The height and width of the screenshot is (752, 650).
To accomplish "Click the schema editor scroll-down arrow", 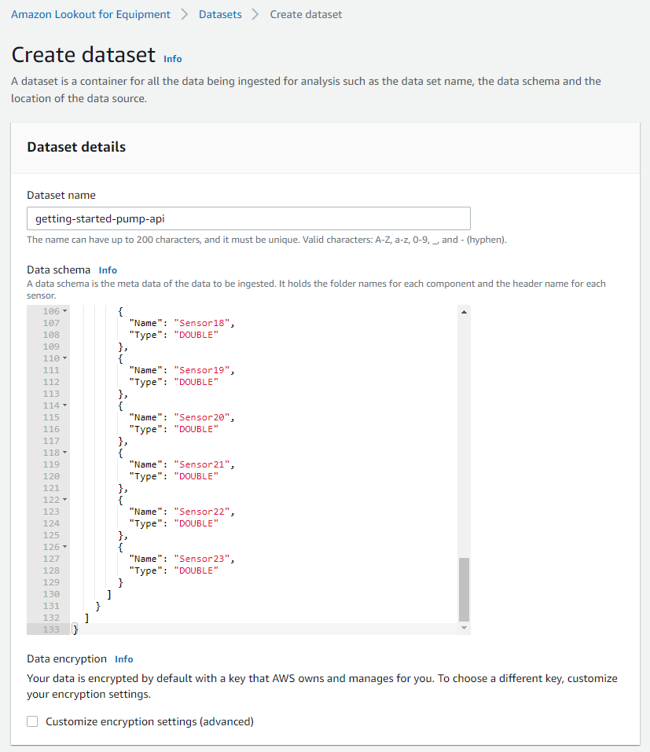I will pyautogui.click(x=464, y=628).
